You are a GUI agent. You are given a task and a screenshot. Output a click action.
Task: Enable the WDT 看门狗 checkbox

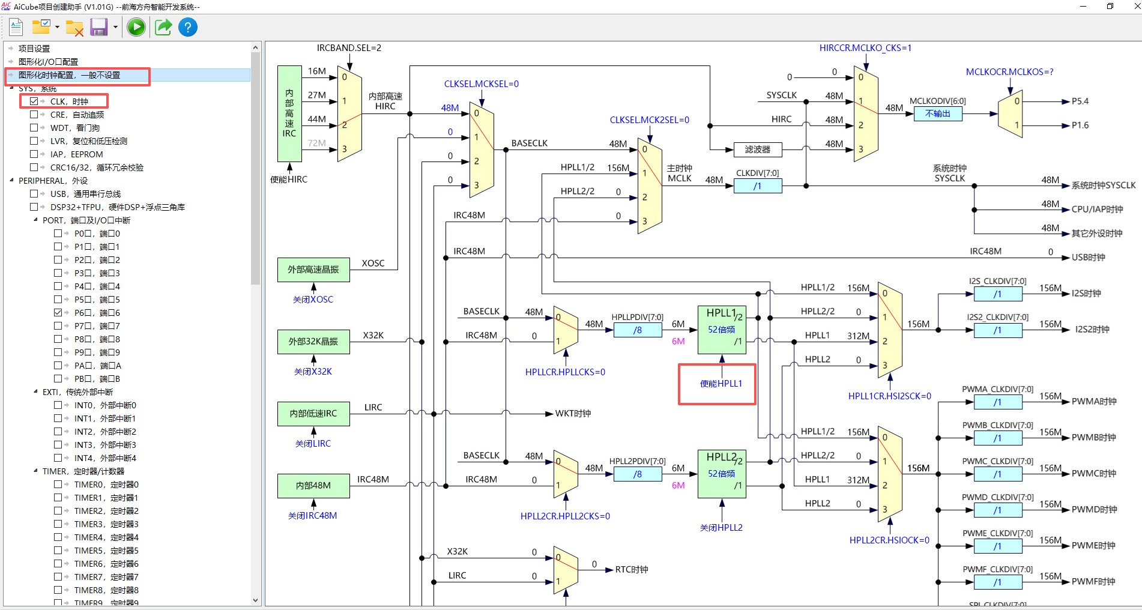click(34, 128)
